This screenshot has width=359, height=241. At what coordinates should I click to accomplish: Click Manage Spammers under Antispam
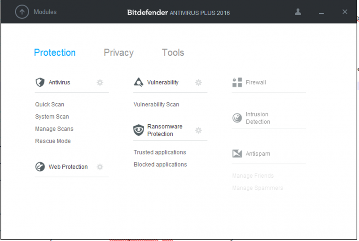pyautogui.click(x=258, y=188)
